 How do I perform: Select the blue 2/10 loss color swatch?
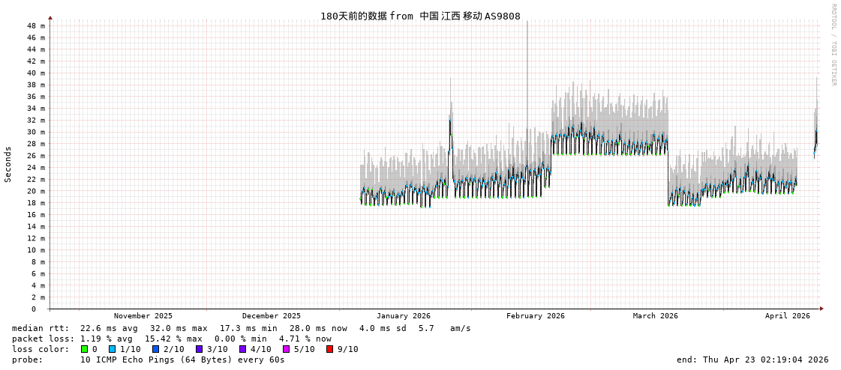[x=155, y=349]
